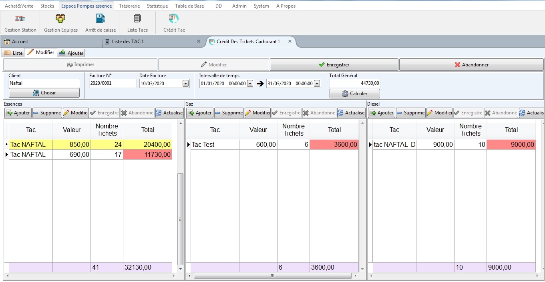This screenshot has width=545, height=282.
Task: Click the Enregistrer button
Action: 334,65
